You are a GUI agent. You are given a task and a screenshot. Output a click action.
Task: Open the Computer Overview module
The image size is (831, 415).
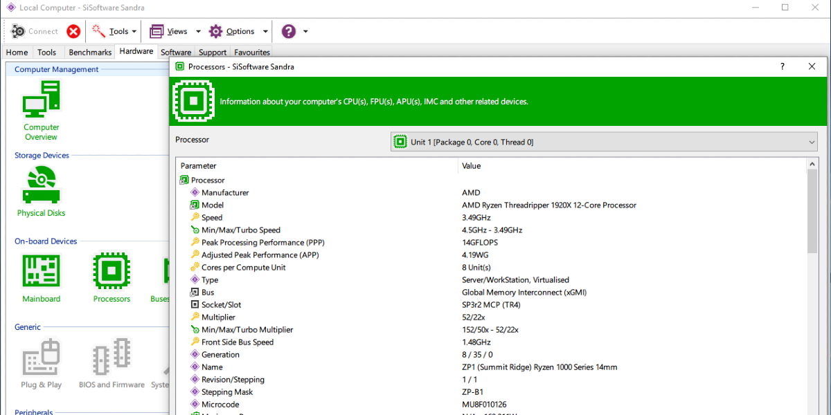pos(42,111)
